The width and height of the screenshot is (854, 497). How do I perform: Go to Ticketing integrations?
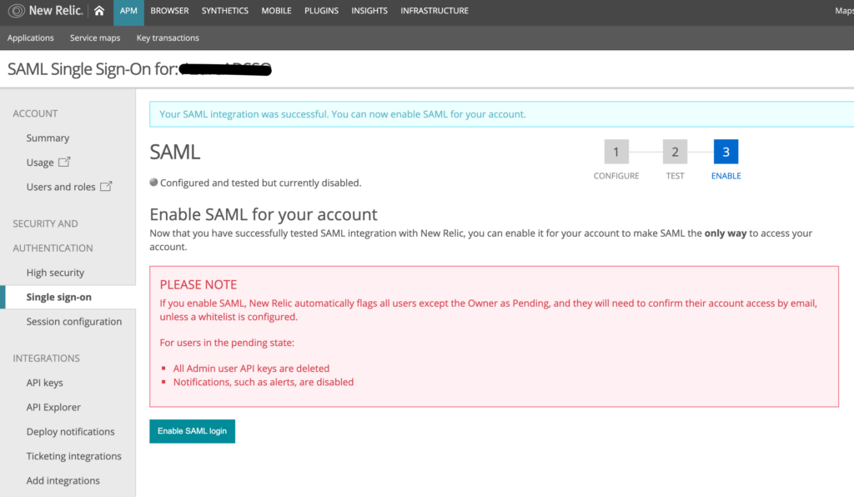pos(73,456)
